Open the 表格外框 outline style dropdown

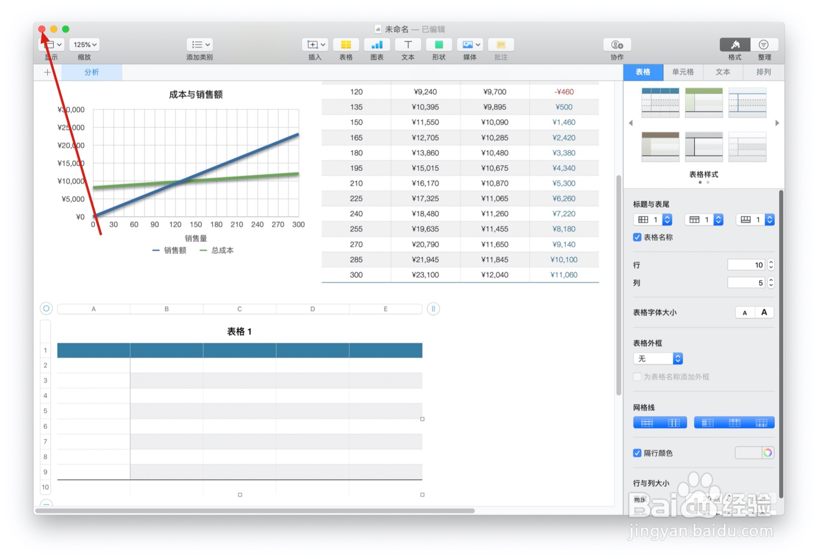(x=657, y=359)
